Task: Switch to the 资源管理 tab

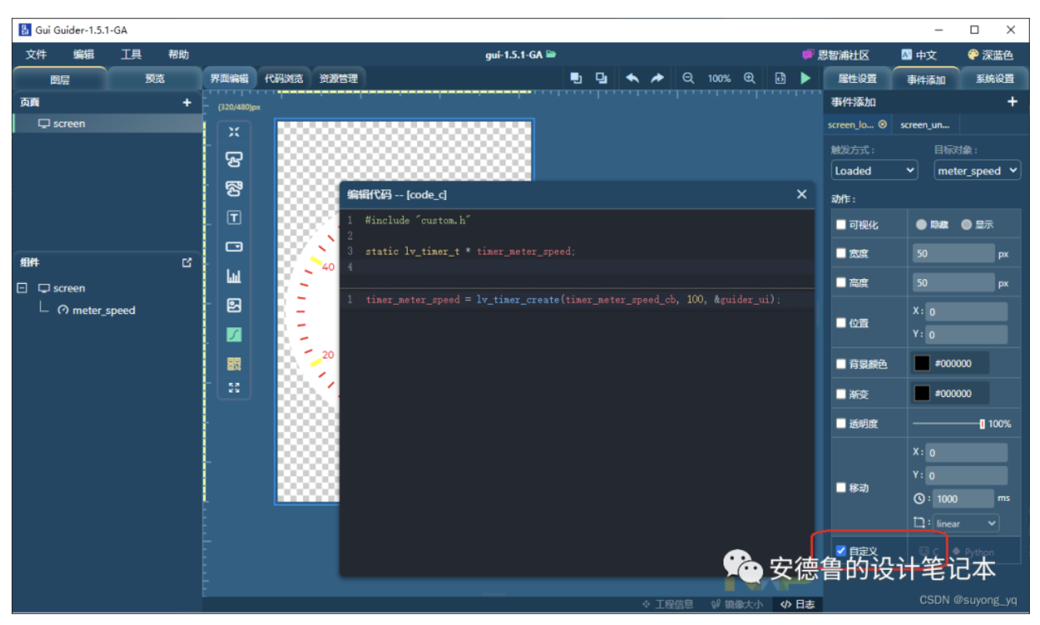Action: pos(338,78)
